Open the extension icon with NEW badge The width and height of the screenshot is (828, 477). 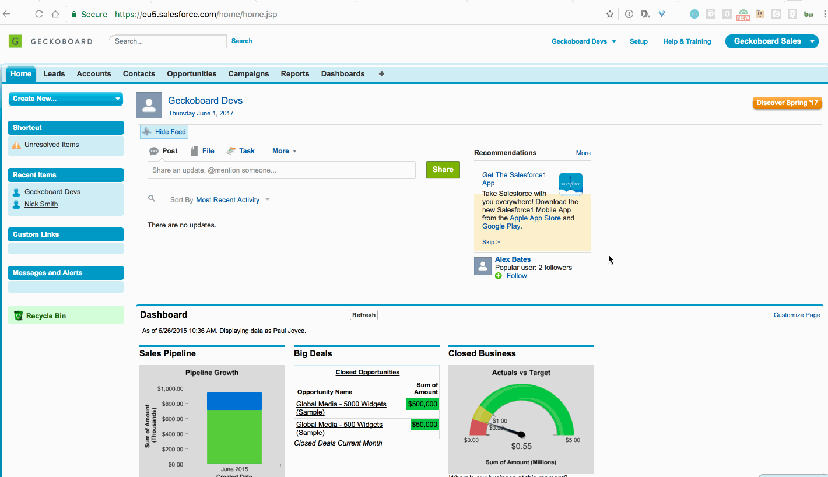tap(743, 15)
